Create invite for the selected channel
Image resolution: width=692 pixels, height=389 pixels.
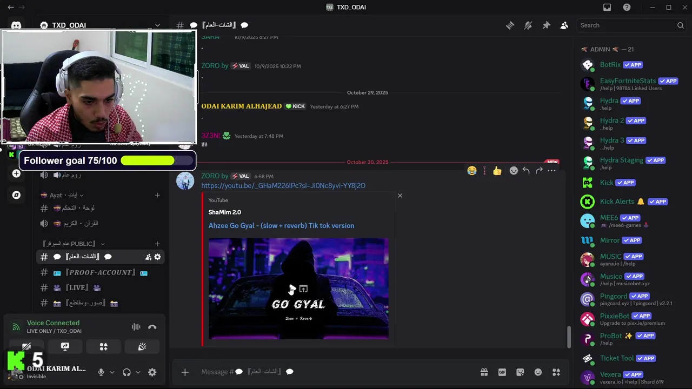(148, 257)
